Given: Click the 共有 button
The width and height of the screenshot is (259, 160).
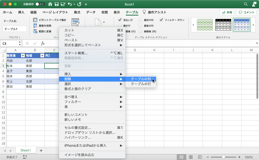Looking at the screenshot, I should click(227, 12).
